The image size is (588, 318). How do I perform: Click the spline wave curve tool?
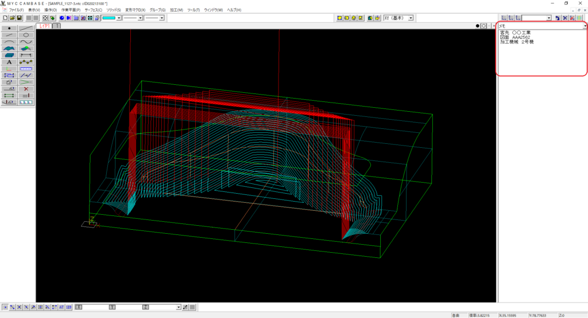coord(26,42)
